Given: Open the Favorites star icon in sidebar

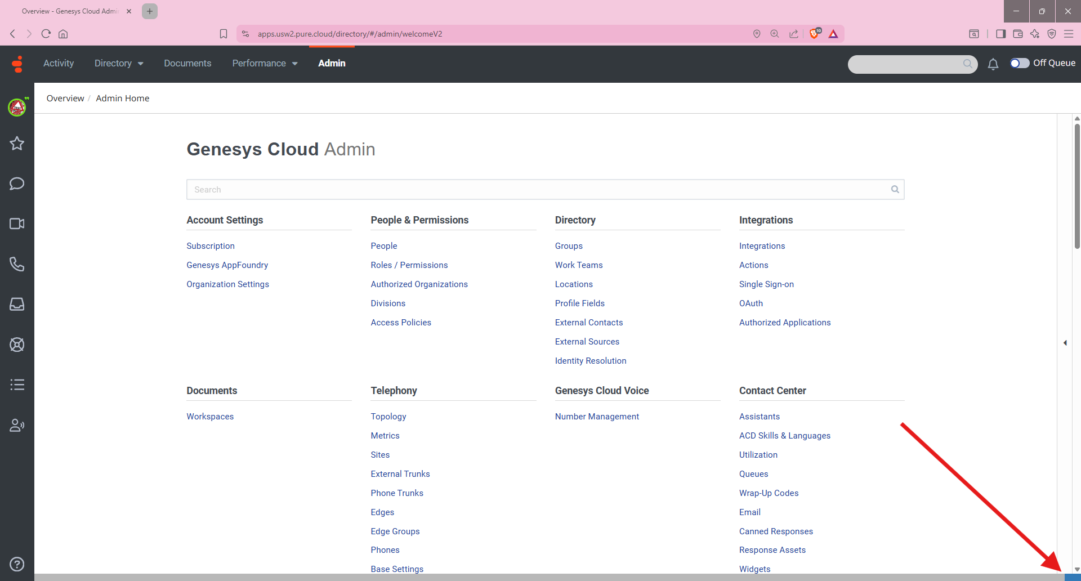Looking at the screenshot, I should coord(17,144).
